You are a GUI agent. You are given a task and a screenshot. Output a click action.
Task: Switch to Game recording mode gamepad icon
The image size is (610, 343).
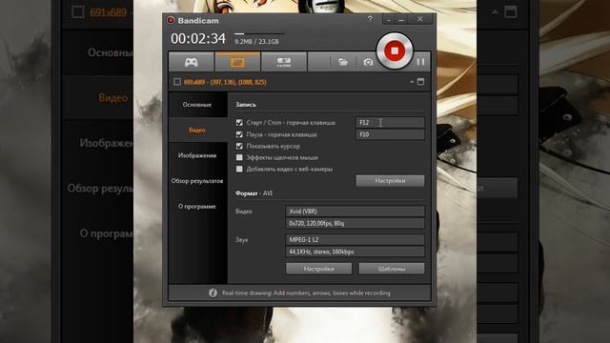(x=191, y=62)
